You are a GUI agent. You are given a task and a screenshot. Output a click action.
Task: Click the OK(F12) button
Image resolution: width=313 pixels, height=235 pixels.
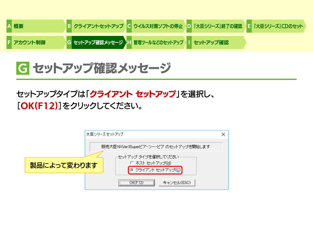137,183
